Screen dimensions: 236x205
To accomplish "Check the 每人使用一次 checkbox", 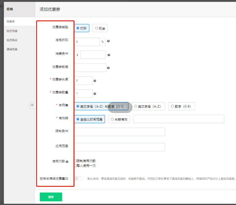I will click(x=75, y=165).
